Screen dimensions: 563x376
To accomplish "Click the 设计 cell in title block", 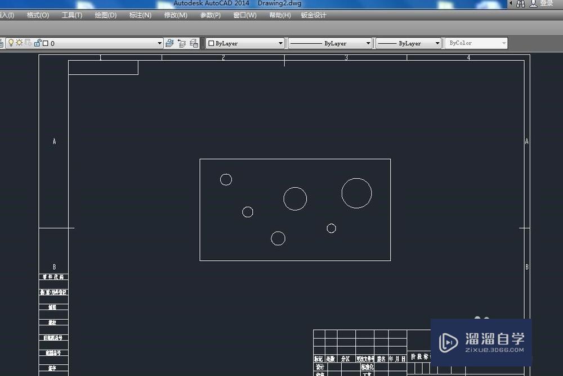I will (x=320, y=367).
